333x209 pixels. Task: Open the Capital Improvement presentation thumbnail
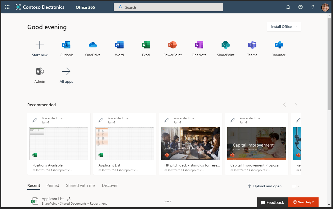pos(257,144)
